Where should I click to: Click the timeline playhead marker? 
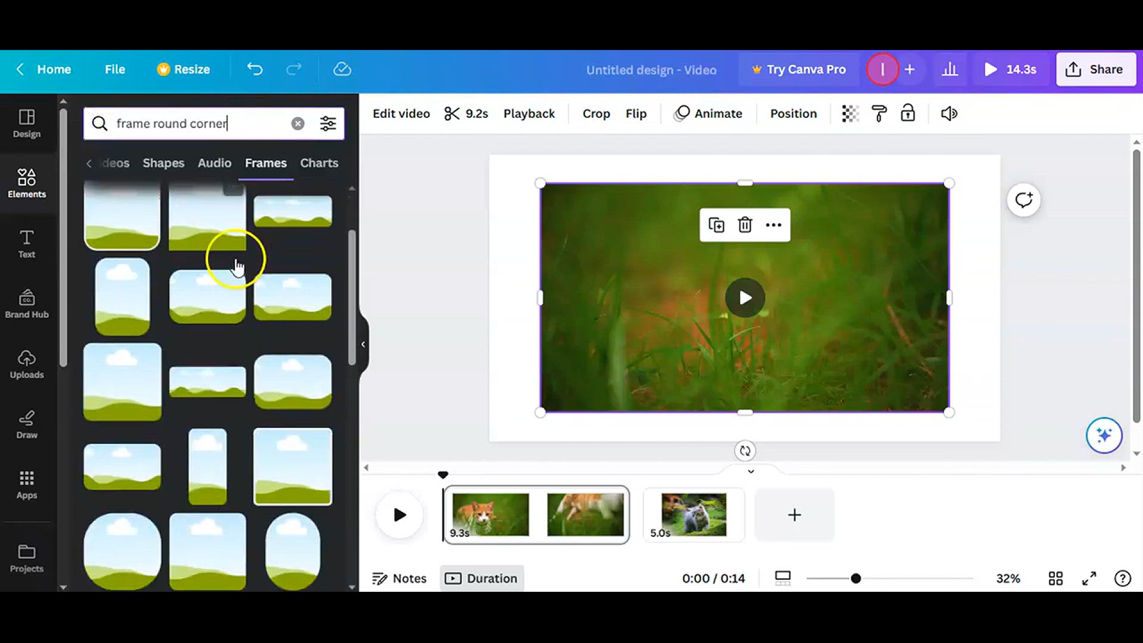[442, 475]
